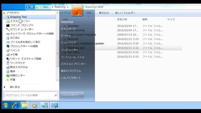This screenshot has height=113, width=201.
Task: Click Roaming in the address breadcrumb
Action: point(60,7)
